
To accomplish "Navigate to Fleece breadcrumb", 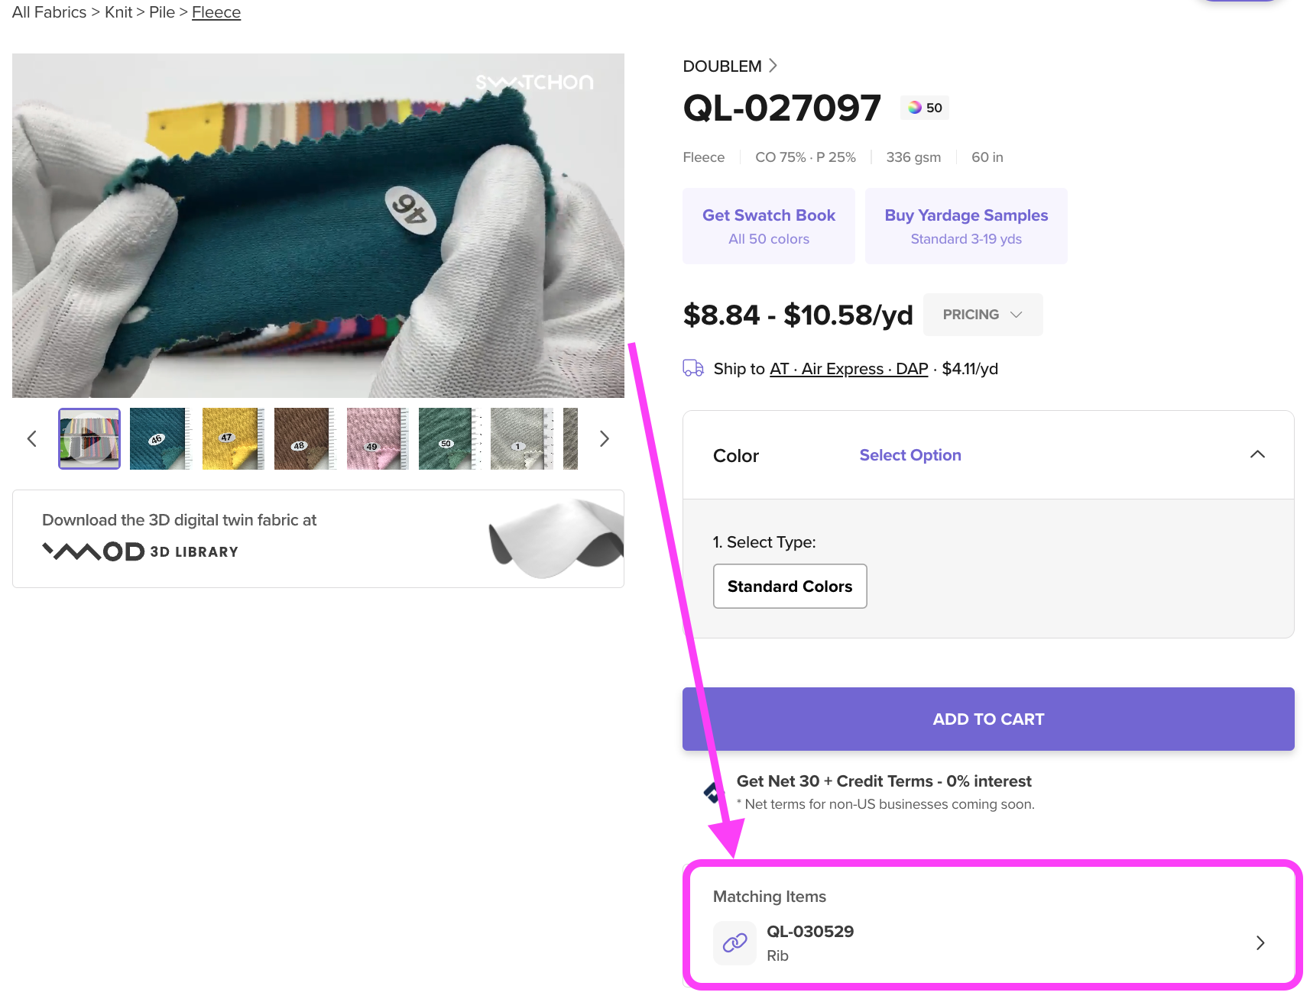I will 216,12.
